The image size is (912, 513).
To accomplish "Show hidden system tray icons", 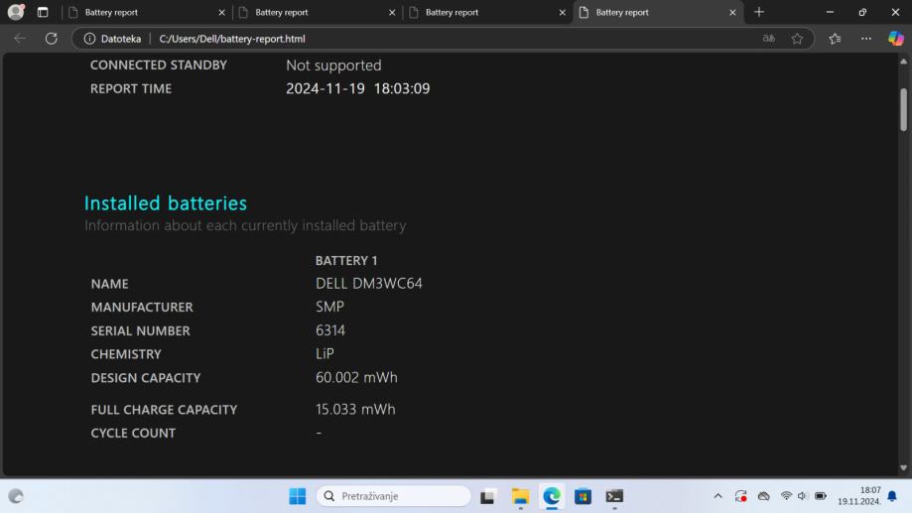I will click(717, 496).
